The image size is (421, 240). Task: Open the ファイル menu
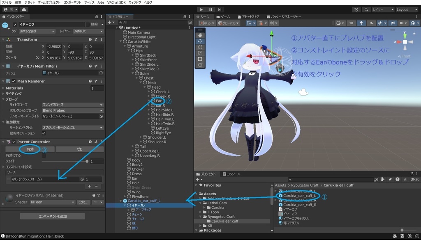click(7, 2)
